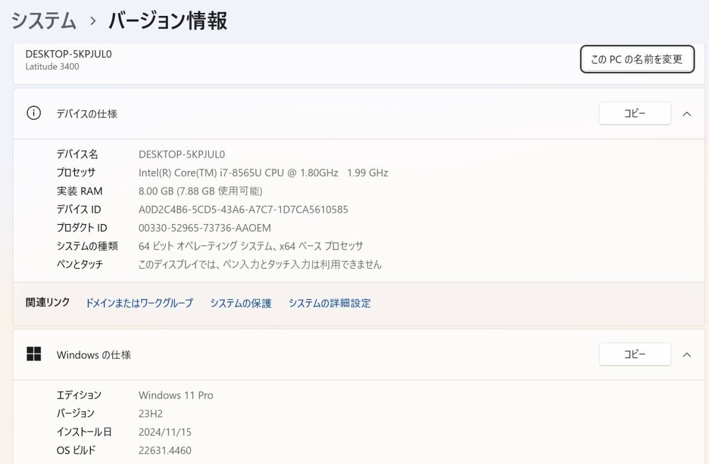Click the プロセッサ label
The width and height of the screenshot is (709, 464).
pos(76,173)
